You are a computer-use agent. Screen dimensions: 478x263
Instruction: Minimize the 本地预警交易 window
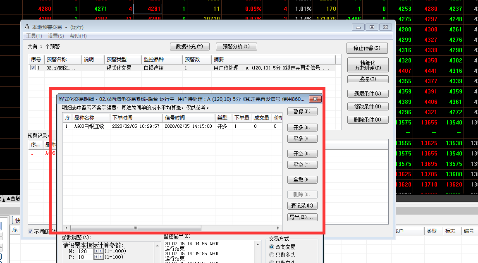(x=358, y=27)
